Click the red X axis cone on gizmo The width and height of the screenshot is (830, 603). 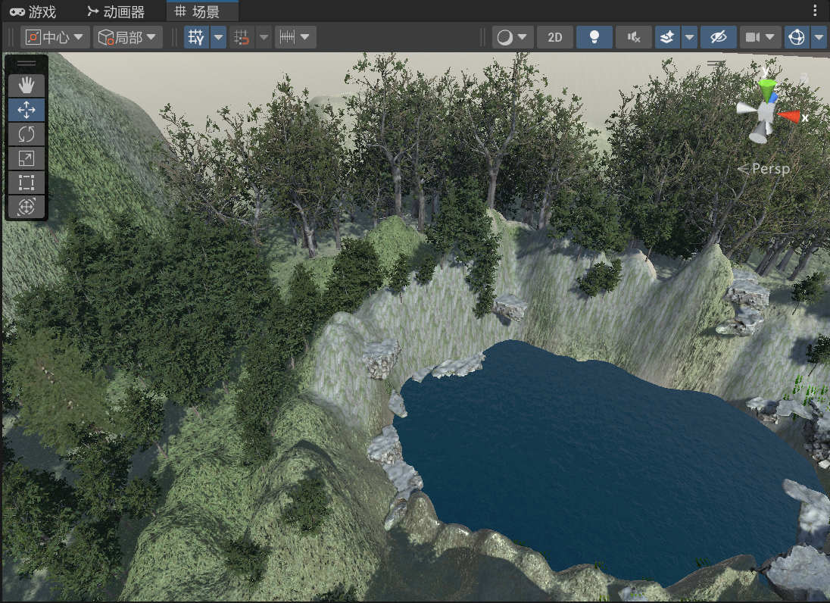pyautogui.click(x=791, y=116)
